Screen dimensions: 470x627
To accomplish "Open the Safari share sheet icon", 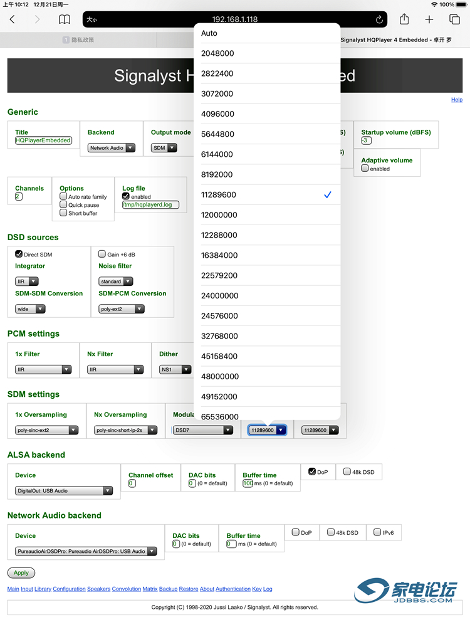I will [404, 19].
